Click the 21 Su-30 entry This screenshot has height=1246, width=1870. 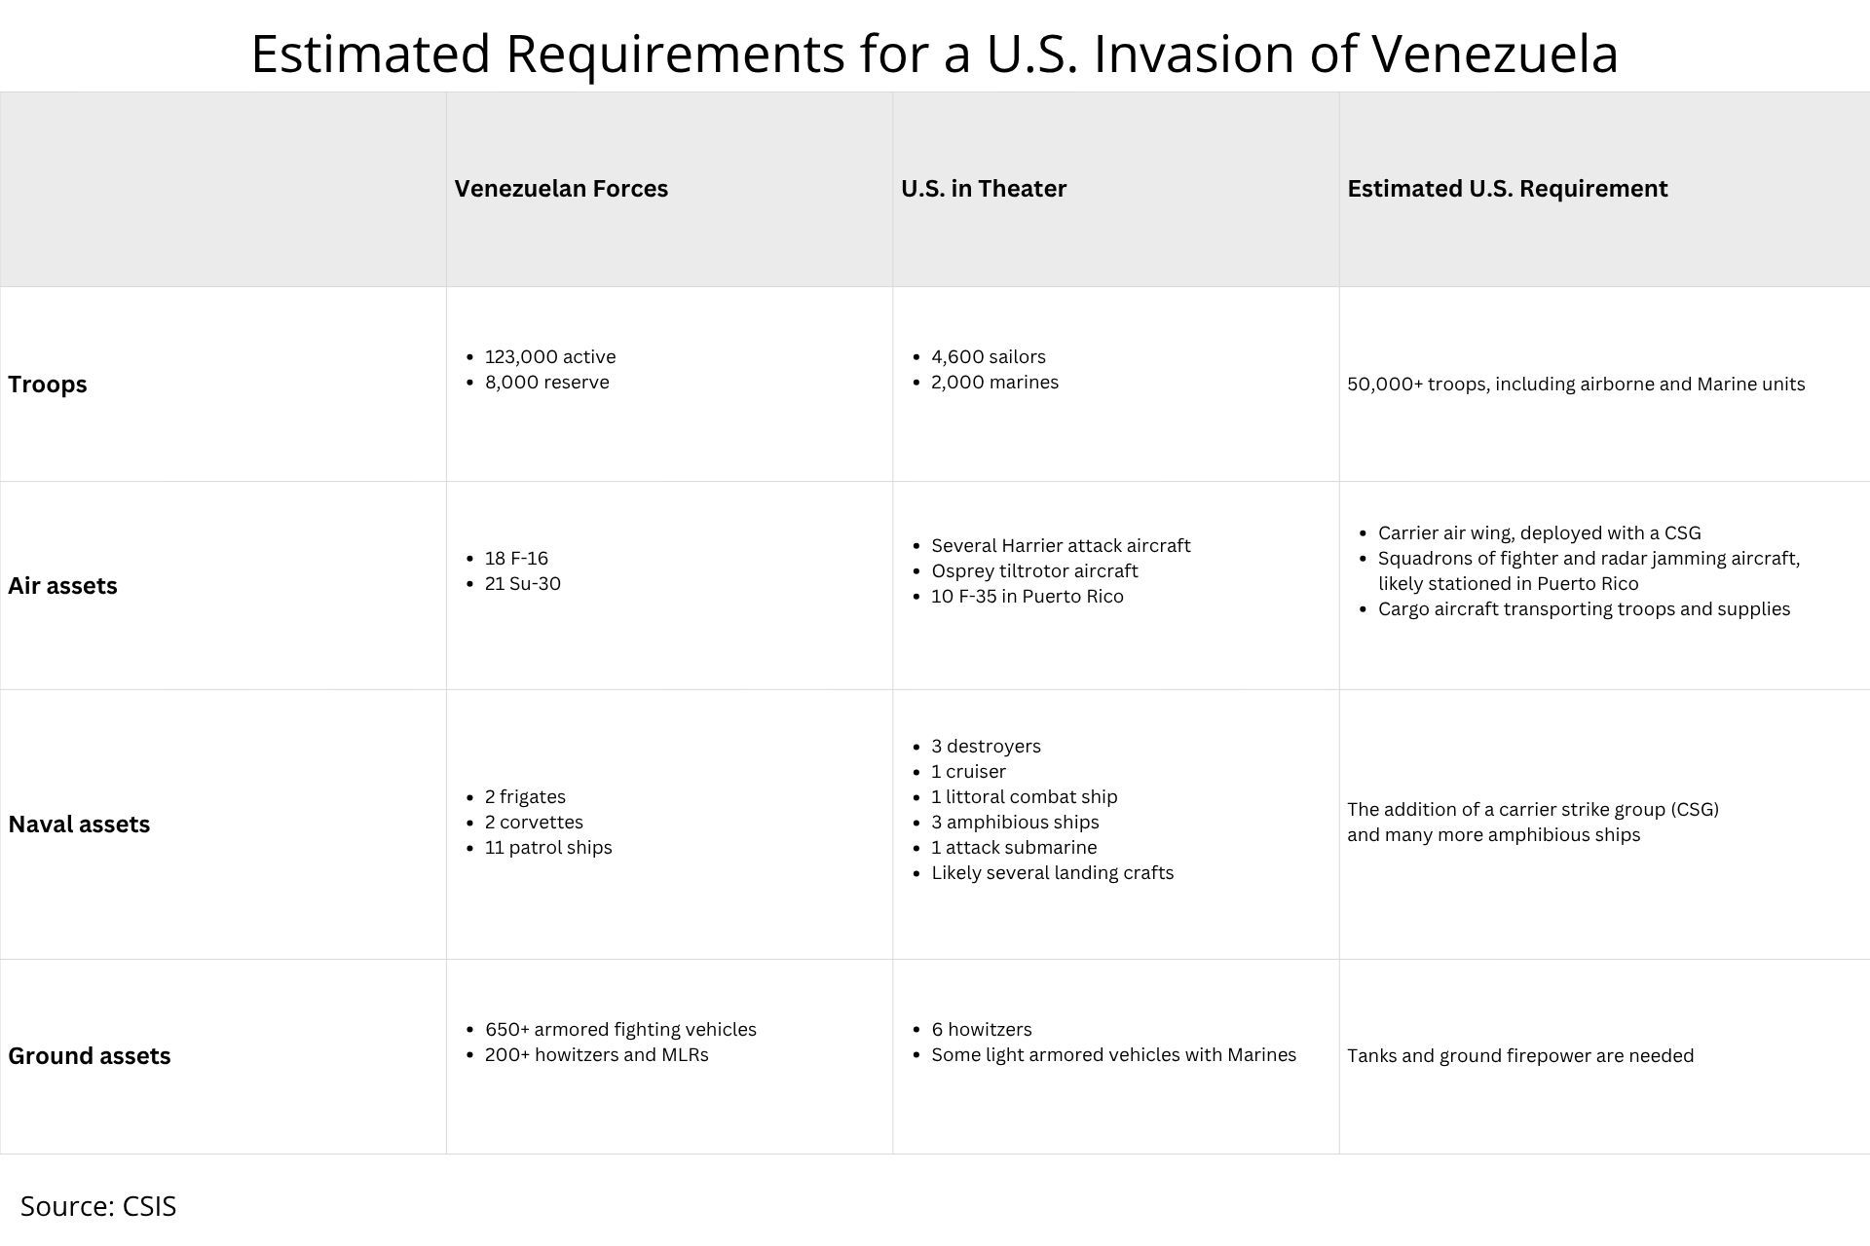(x=522, y=584)
